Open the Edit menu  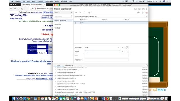(x=28, y=1)
